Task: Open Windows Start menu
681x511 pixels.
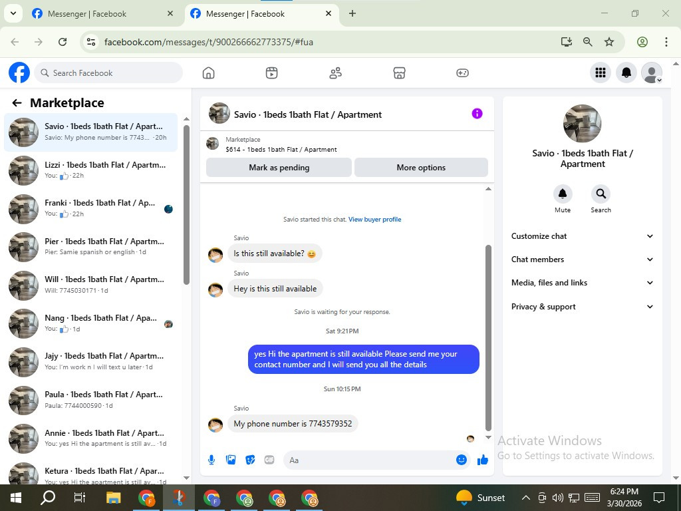Action: (x=16, y=498)
